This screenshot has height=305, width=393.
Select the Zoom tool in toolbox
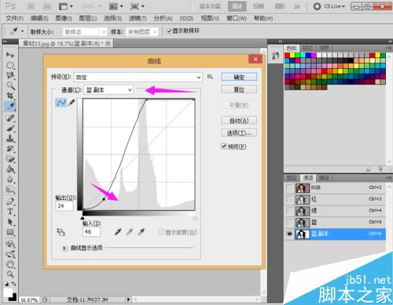[x=10, y=274]
